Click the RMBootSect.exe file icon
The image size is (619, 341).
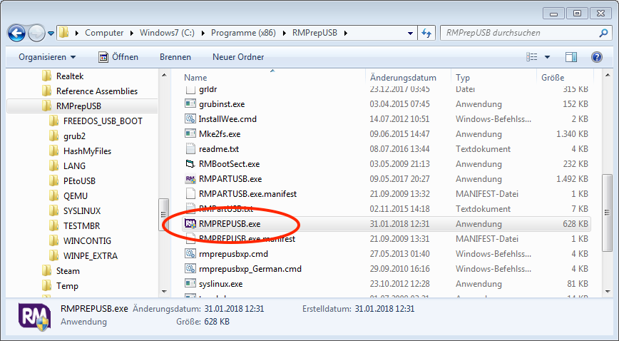[190, 164]
